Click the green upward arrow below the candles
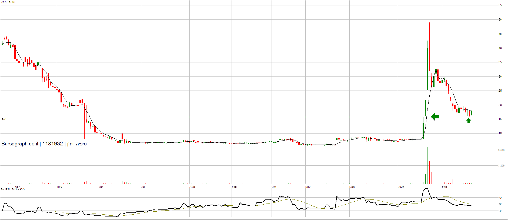This screenshot has height=220, width=508. [469, 121]
